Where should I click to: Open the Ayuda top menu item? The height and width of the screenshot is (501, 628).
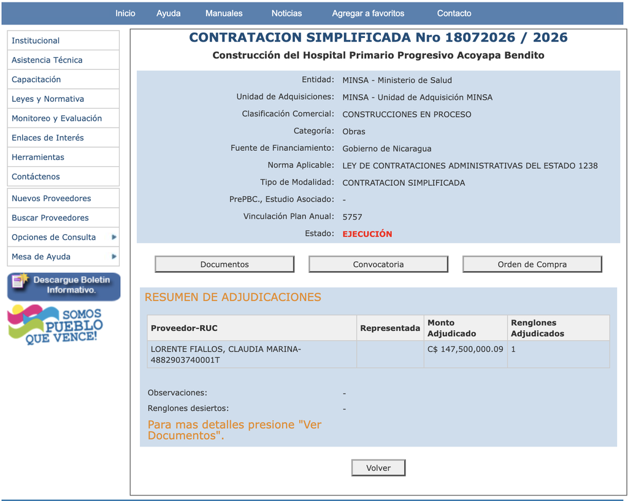click(169, 13)
